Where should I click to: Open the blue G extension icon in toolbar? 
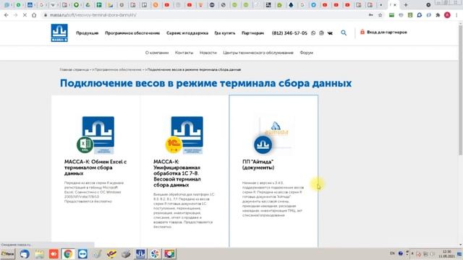[420, 14]
